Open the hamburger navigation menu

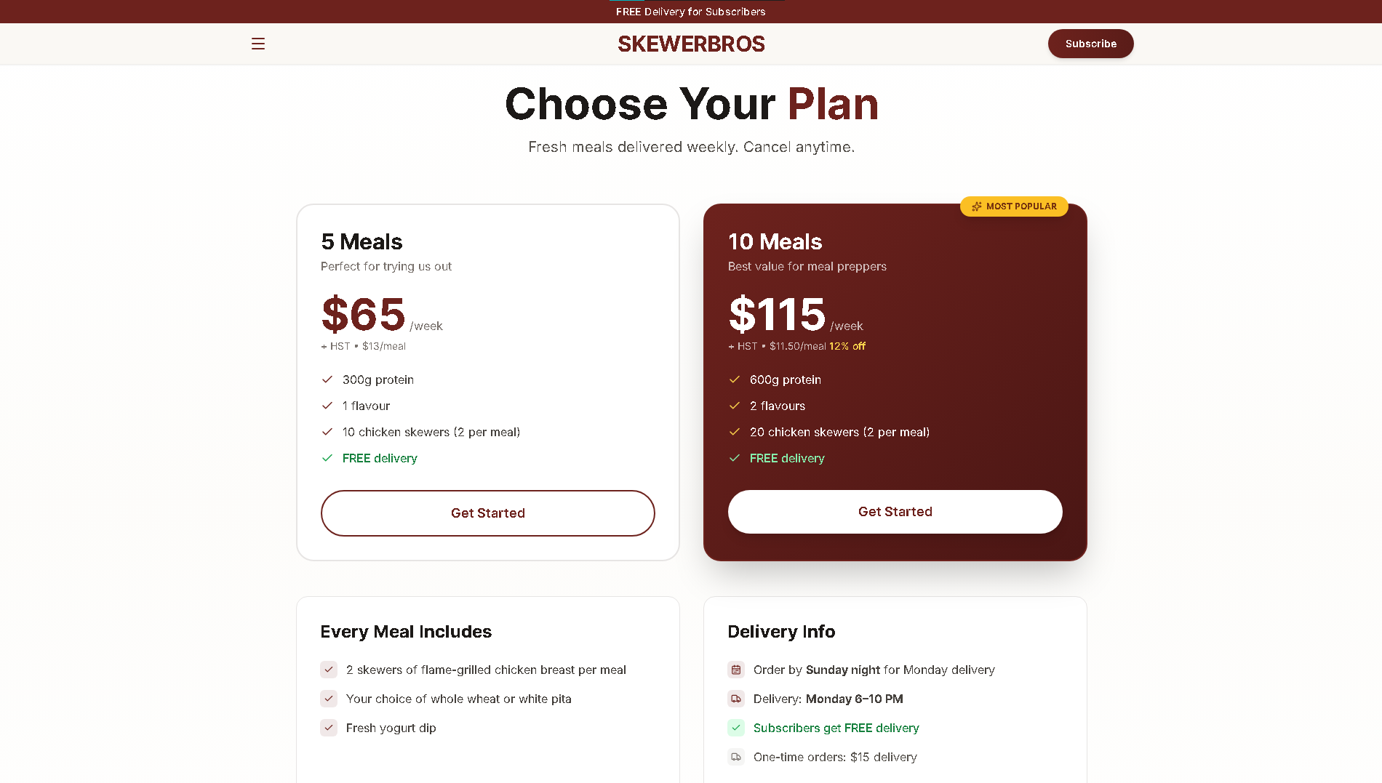coord(258,44)
